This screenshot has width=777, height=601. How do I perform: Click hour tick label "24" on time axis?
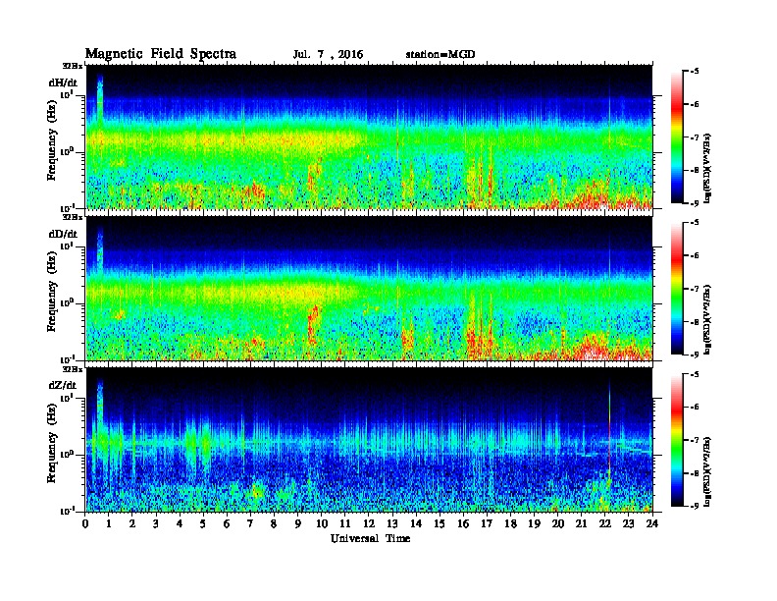coord(652,524)
